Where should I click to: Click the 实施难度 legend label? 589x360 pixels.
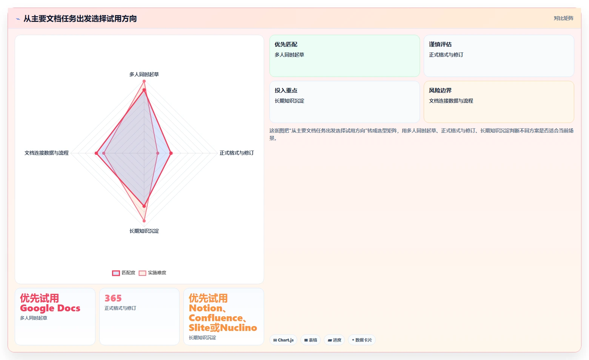pyautogui.click(x=157, y=273)
